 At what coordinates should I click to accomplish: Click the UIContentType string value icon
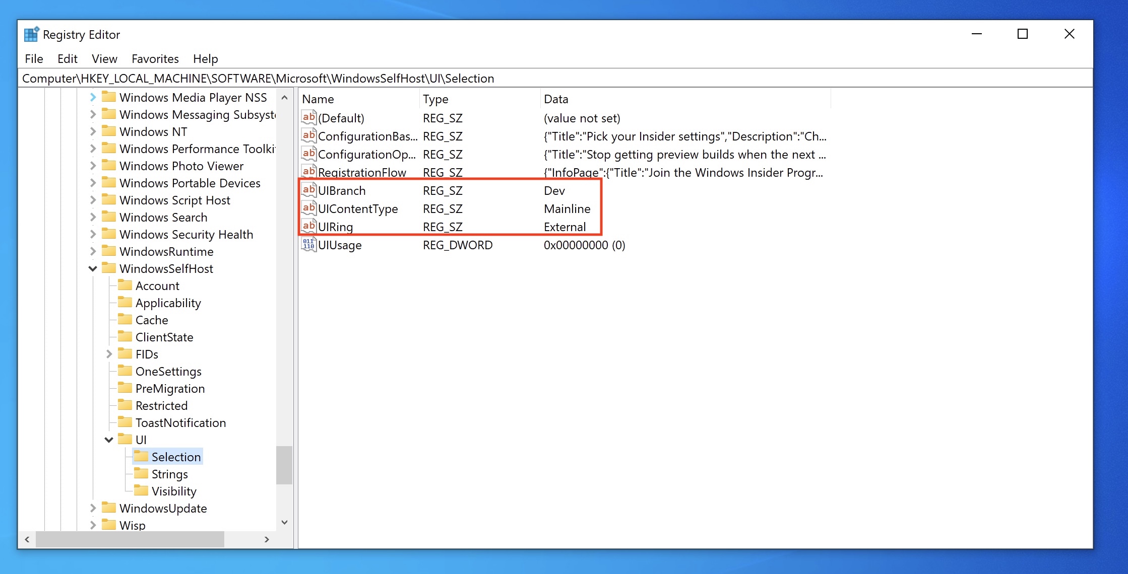point(308,208)
